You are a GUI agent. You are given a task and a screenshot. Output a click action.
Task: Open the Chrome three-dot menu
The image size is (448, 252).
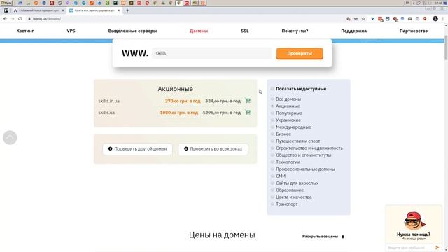click(443, 19)
